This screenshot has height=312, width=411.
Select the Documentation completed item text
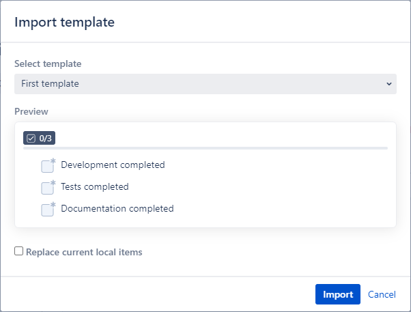[x=117, y=208]
